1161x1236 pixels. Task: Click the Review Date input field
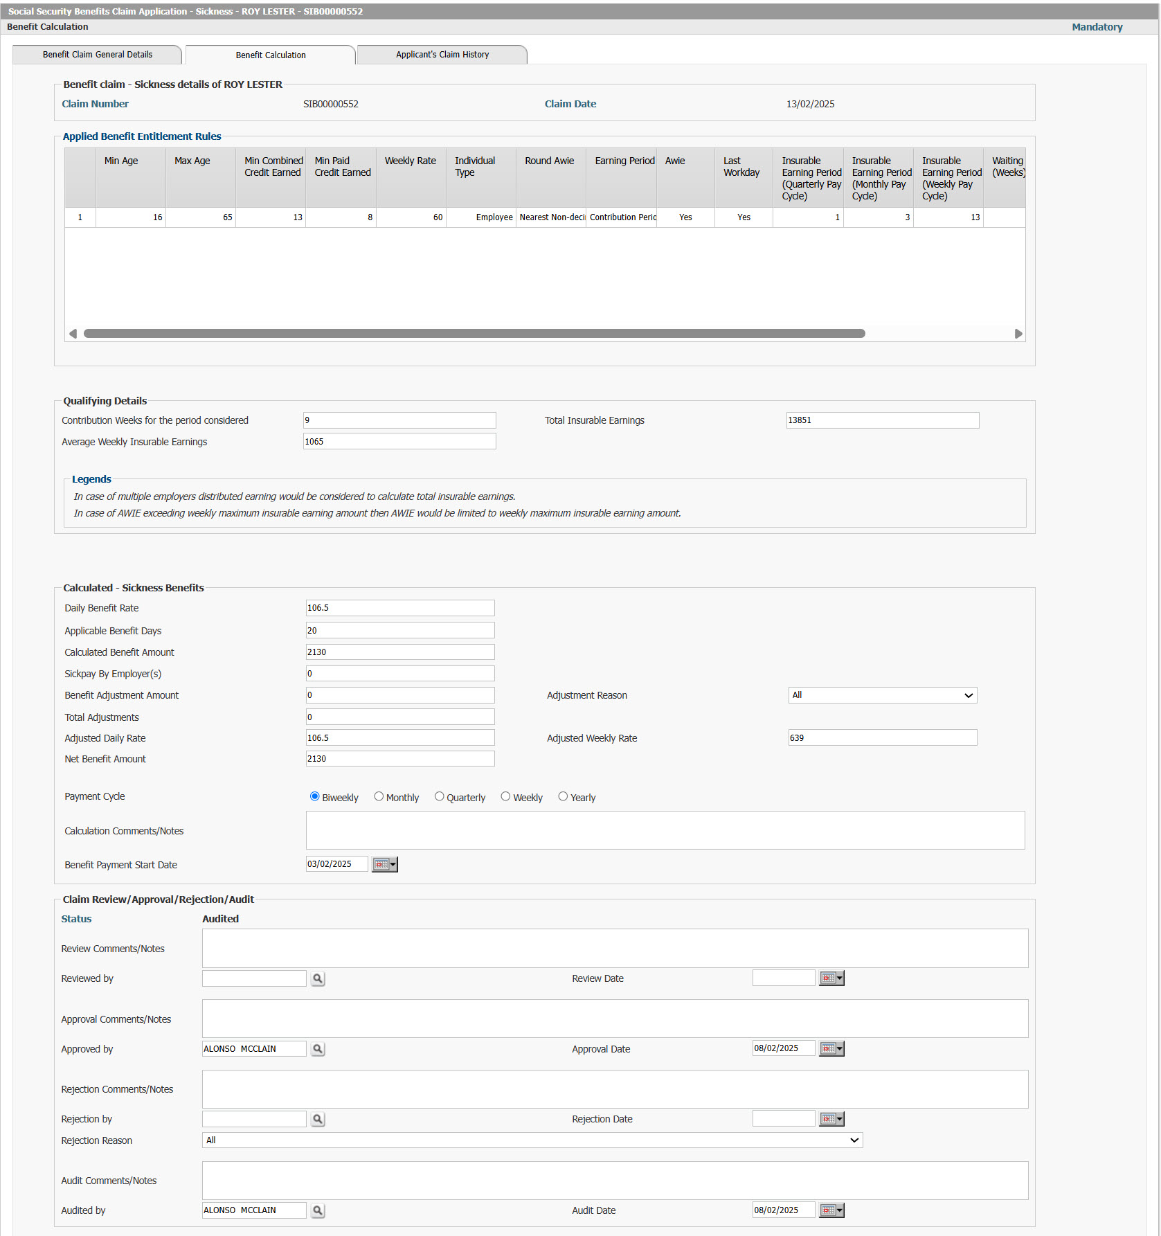click(784, 978)
